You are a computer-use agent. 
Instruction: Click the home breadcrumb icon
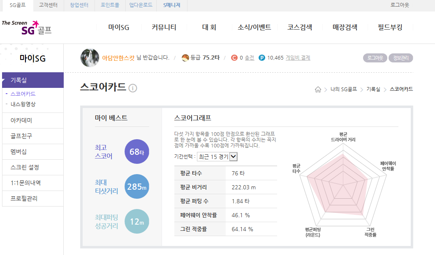coord(318,89)
